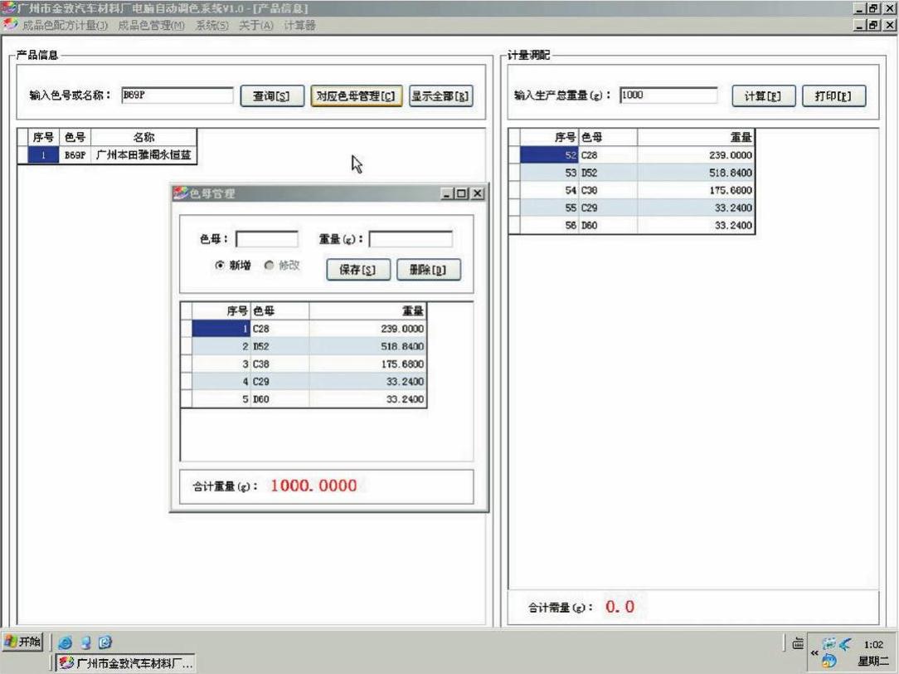Click the third quick launch icon
This screenshot has width=899, height=674.
105,642
